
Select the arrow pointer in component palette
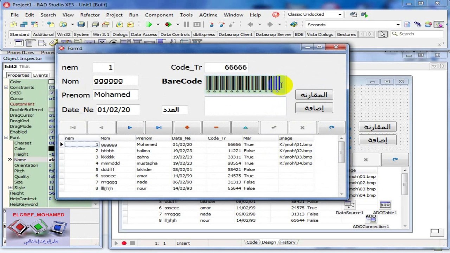point(383,34)
